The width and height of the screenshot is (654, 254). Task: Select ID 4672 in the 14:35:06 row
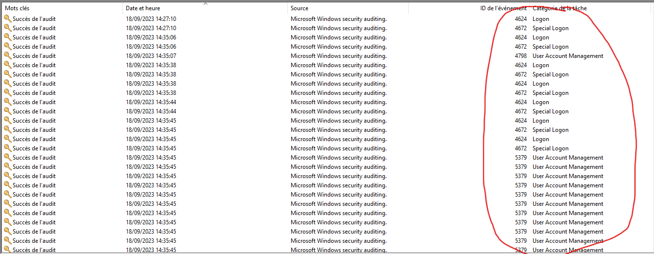tap(520, 47)
